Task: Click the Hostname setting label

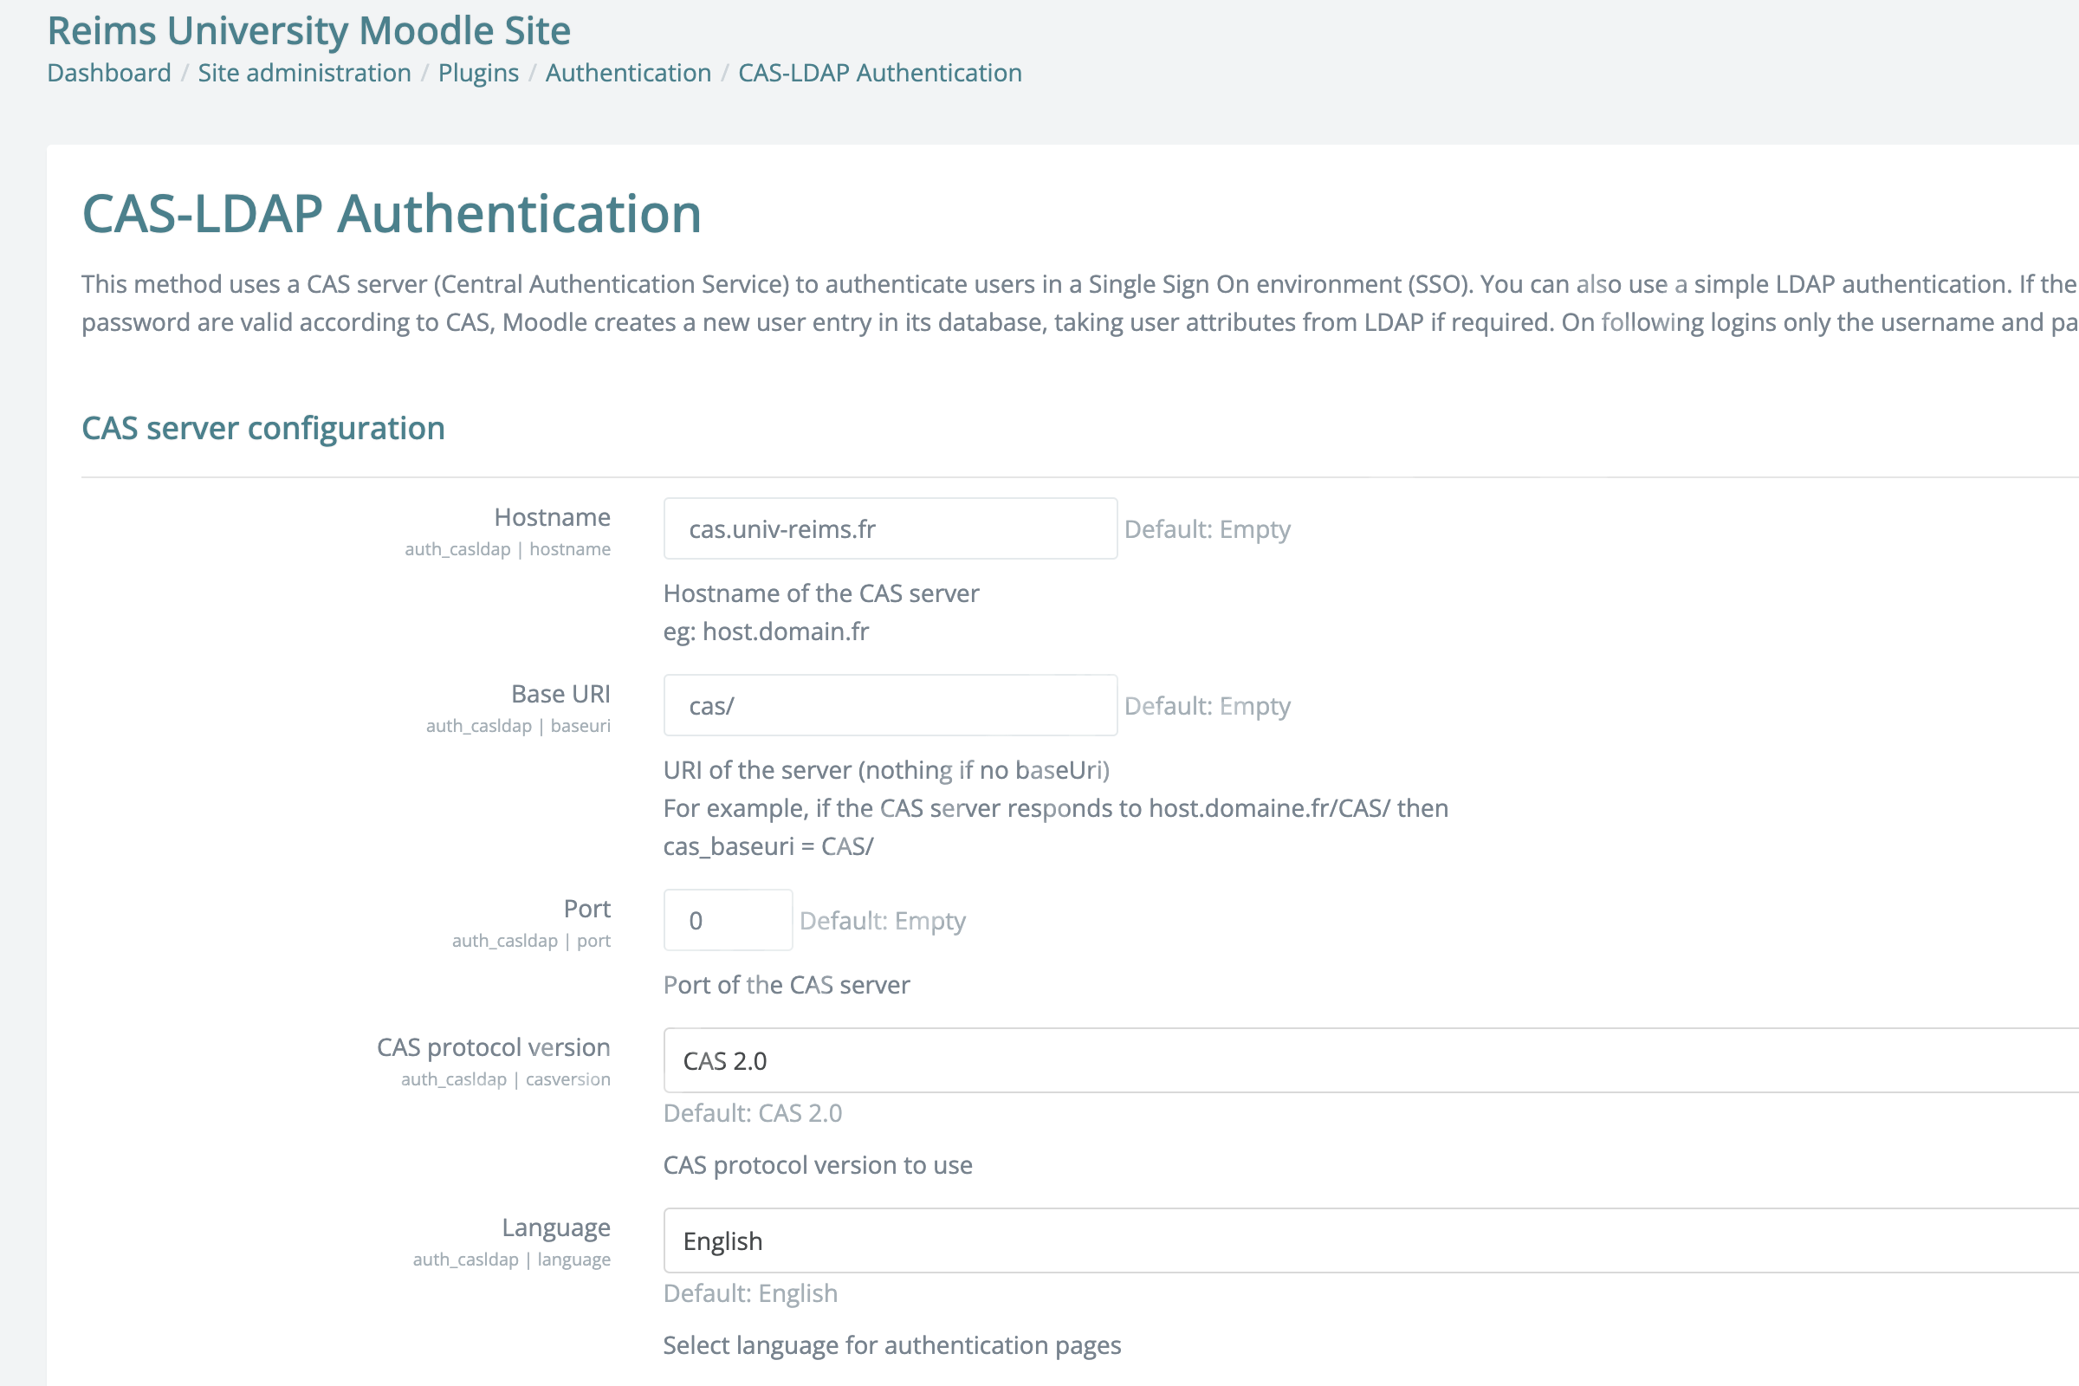Action: coord(552,516)
